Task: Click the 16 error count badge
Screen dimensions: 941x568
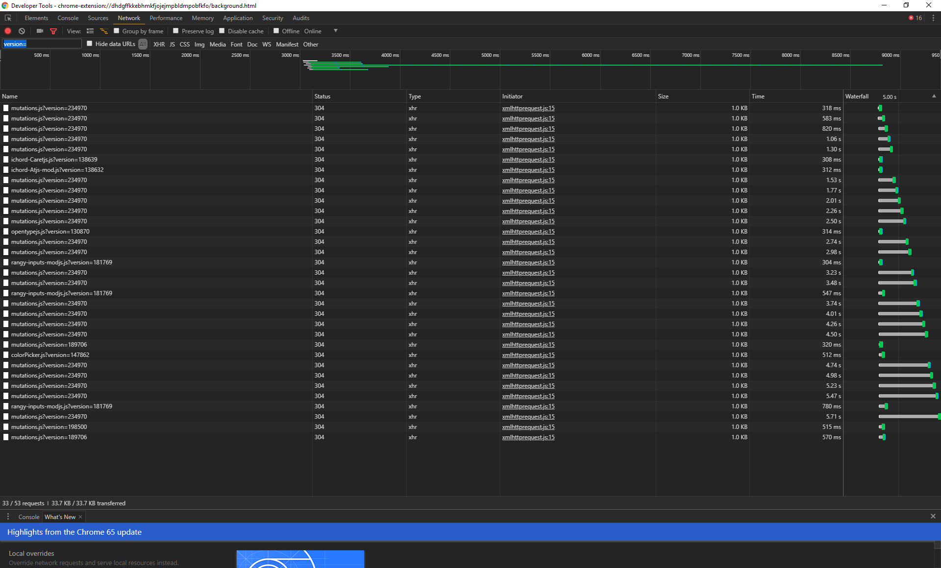Action: pyautogui.click(x=915, y=18)
